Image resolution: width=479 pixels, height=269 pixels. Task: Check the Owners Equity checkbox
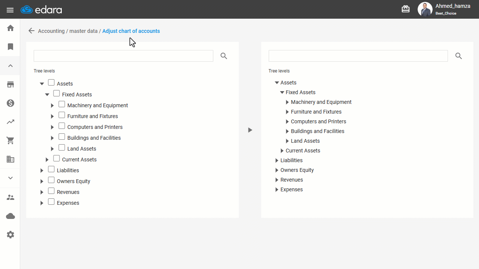coord(51,180)
